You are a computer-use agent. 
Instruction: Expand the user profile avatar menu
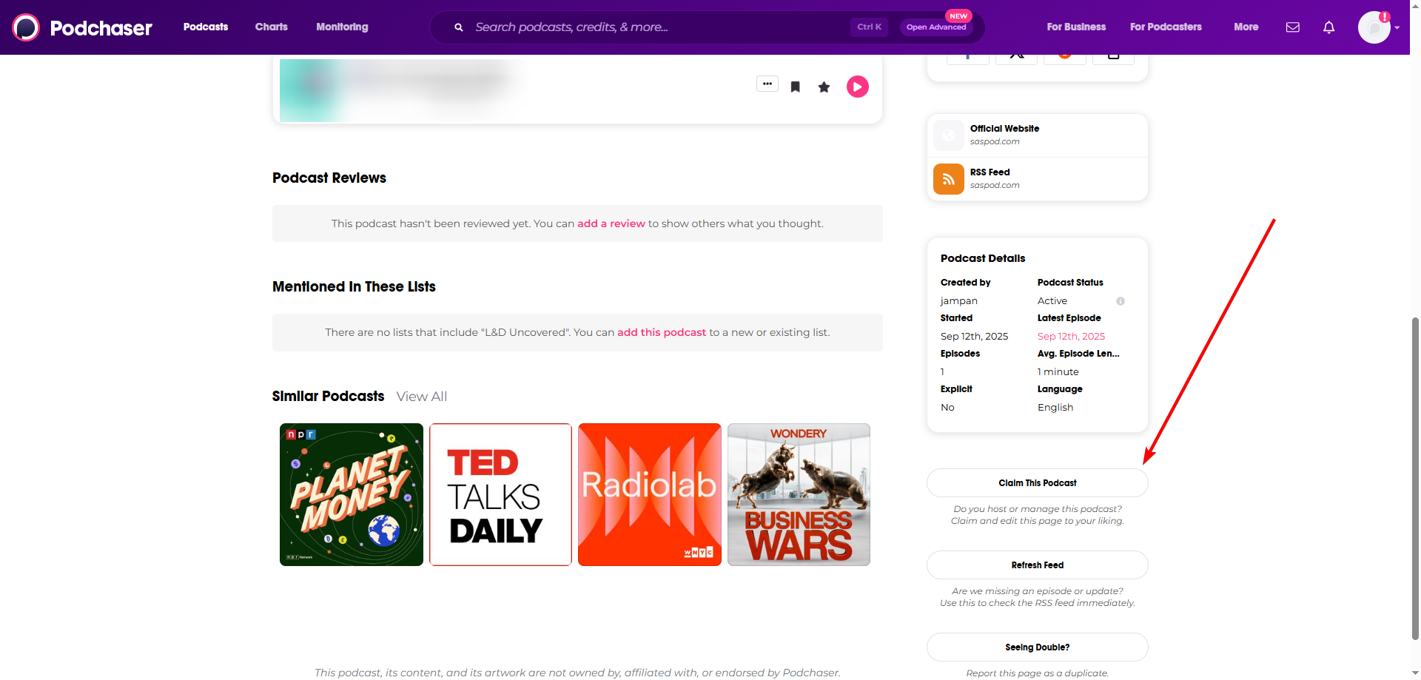click(x=1377, y=27)
